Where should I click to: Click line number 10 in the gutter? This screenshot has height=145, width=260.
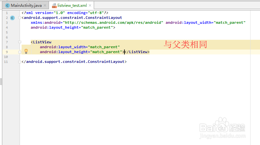pyautogui.click(x=6, y=57)
